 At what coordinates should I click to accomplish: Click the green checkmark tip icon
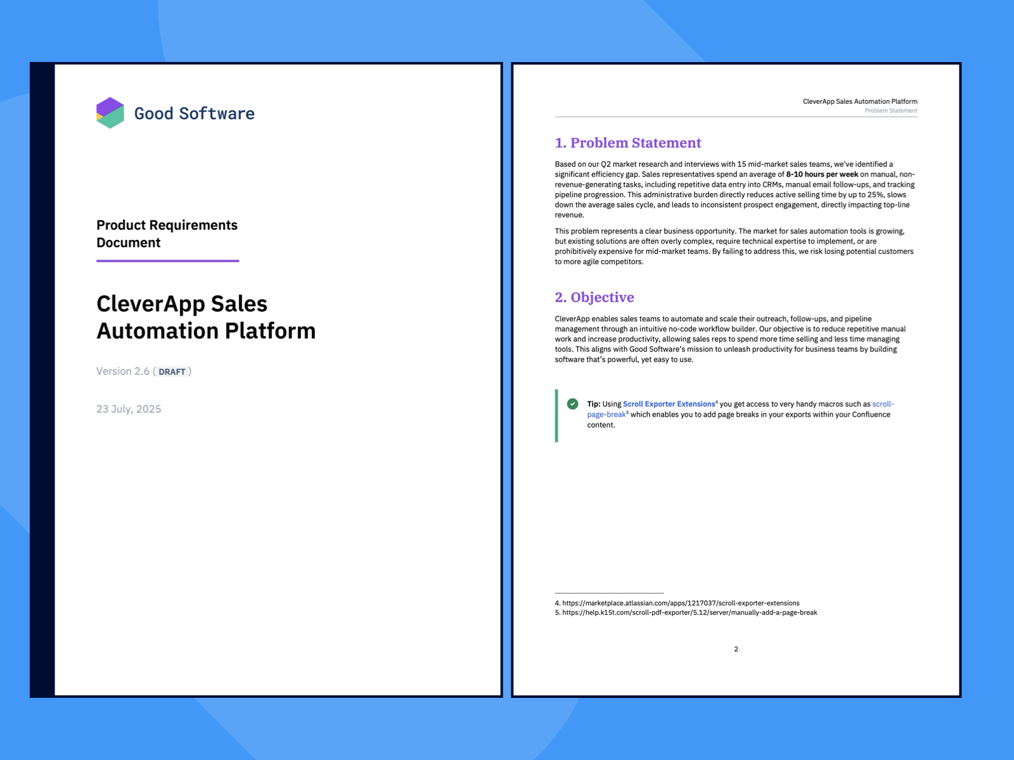572,404
